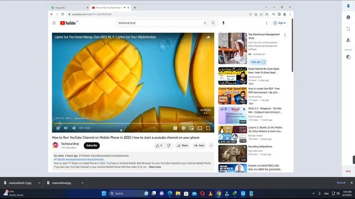Show hidden system tray icons
355x199 pixels.
point(313,193)
